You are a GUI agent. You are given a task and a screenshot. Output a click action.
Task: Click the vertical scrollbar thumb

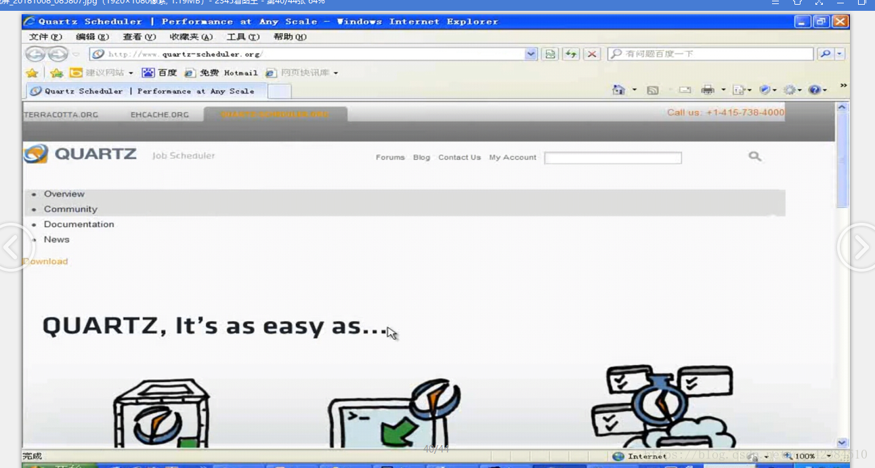(x=842, y=161)
